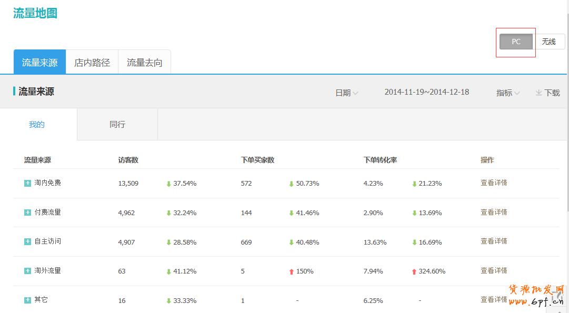569x313 pixels.
Task: Click the plus icon beside 其它
Action: click(27, 300)
